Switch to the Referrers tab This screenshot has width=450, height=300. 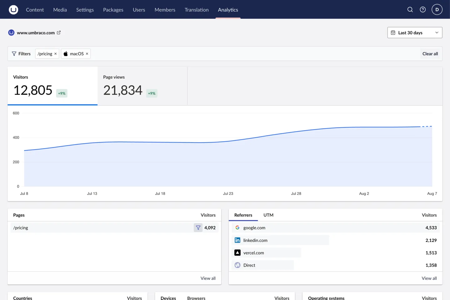(243, 215)
